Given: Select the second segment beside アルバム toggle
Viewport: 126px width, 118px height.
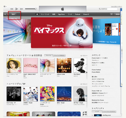Looking at the screenshot, I should (x=59, y=55).
